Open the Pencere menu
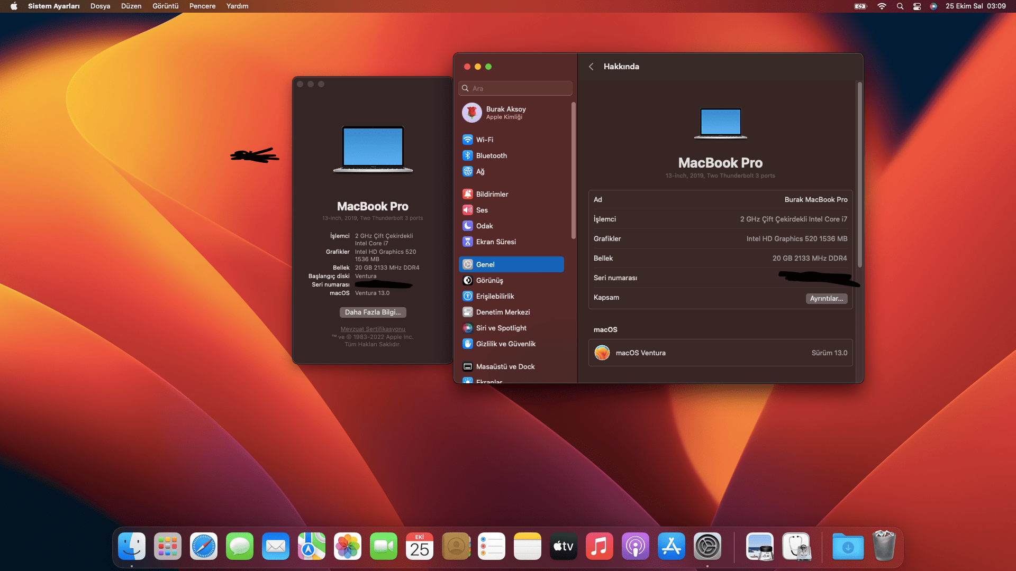 tap(202, 6)
